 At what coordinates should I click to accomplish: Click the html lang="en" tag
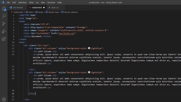28,18
